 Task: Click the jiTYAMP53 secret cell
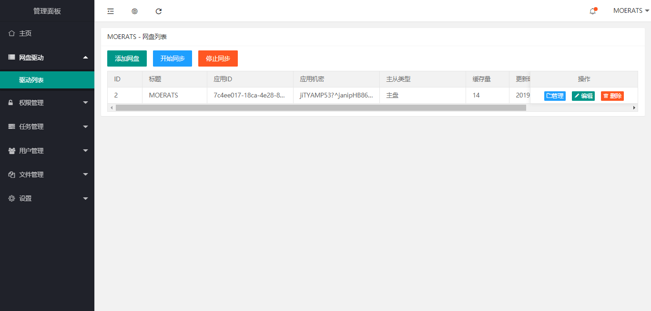click(336, 95)
